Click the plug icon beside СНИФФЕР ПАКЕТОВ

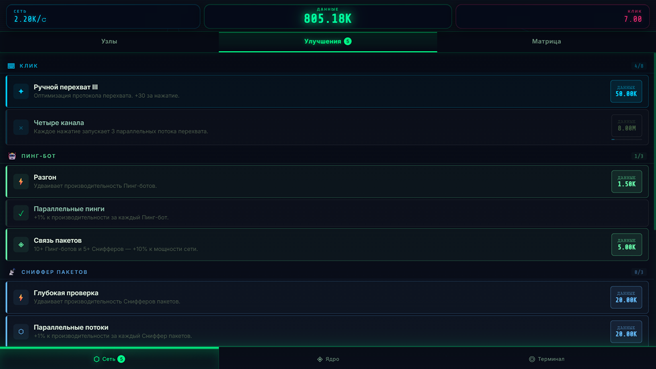[11, 272]
